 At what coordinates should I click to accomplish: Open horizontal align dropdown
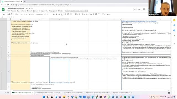click(x=76, y=14)
